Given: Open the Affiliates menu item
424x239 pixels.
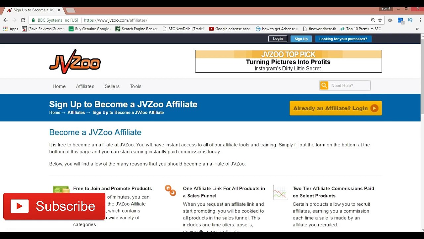Looking at the screenshot, I should pos(85,86).
